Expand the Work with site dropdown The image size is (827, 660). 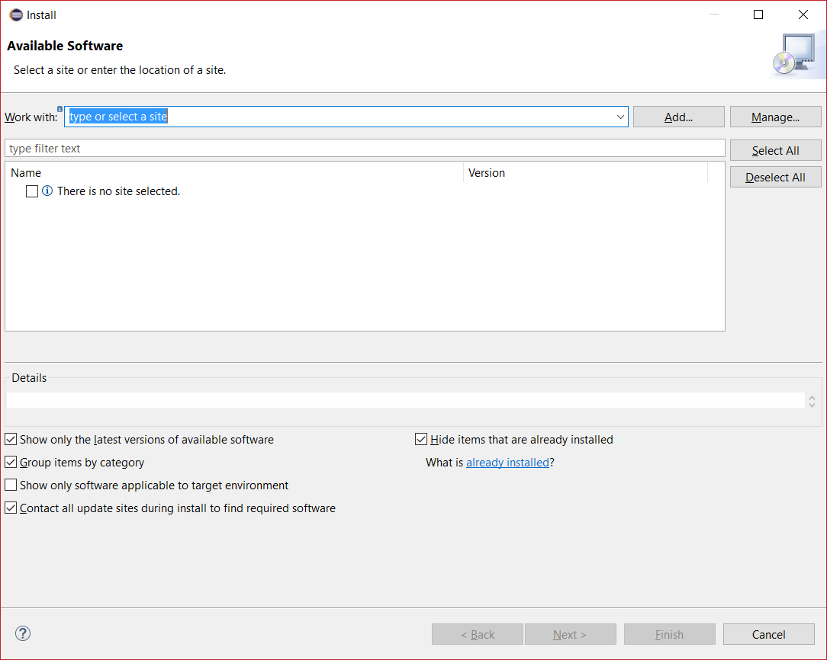point(620,117)
